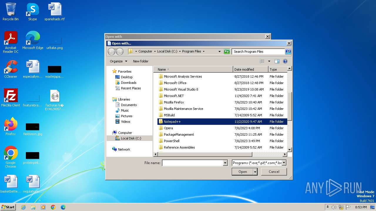Select CCleaner desktop shortcut

pos(11,69)
